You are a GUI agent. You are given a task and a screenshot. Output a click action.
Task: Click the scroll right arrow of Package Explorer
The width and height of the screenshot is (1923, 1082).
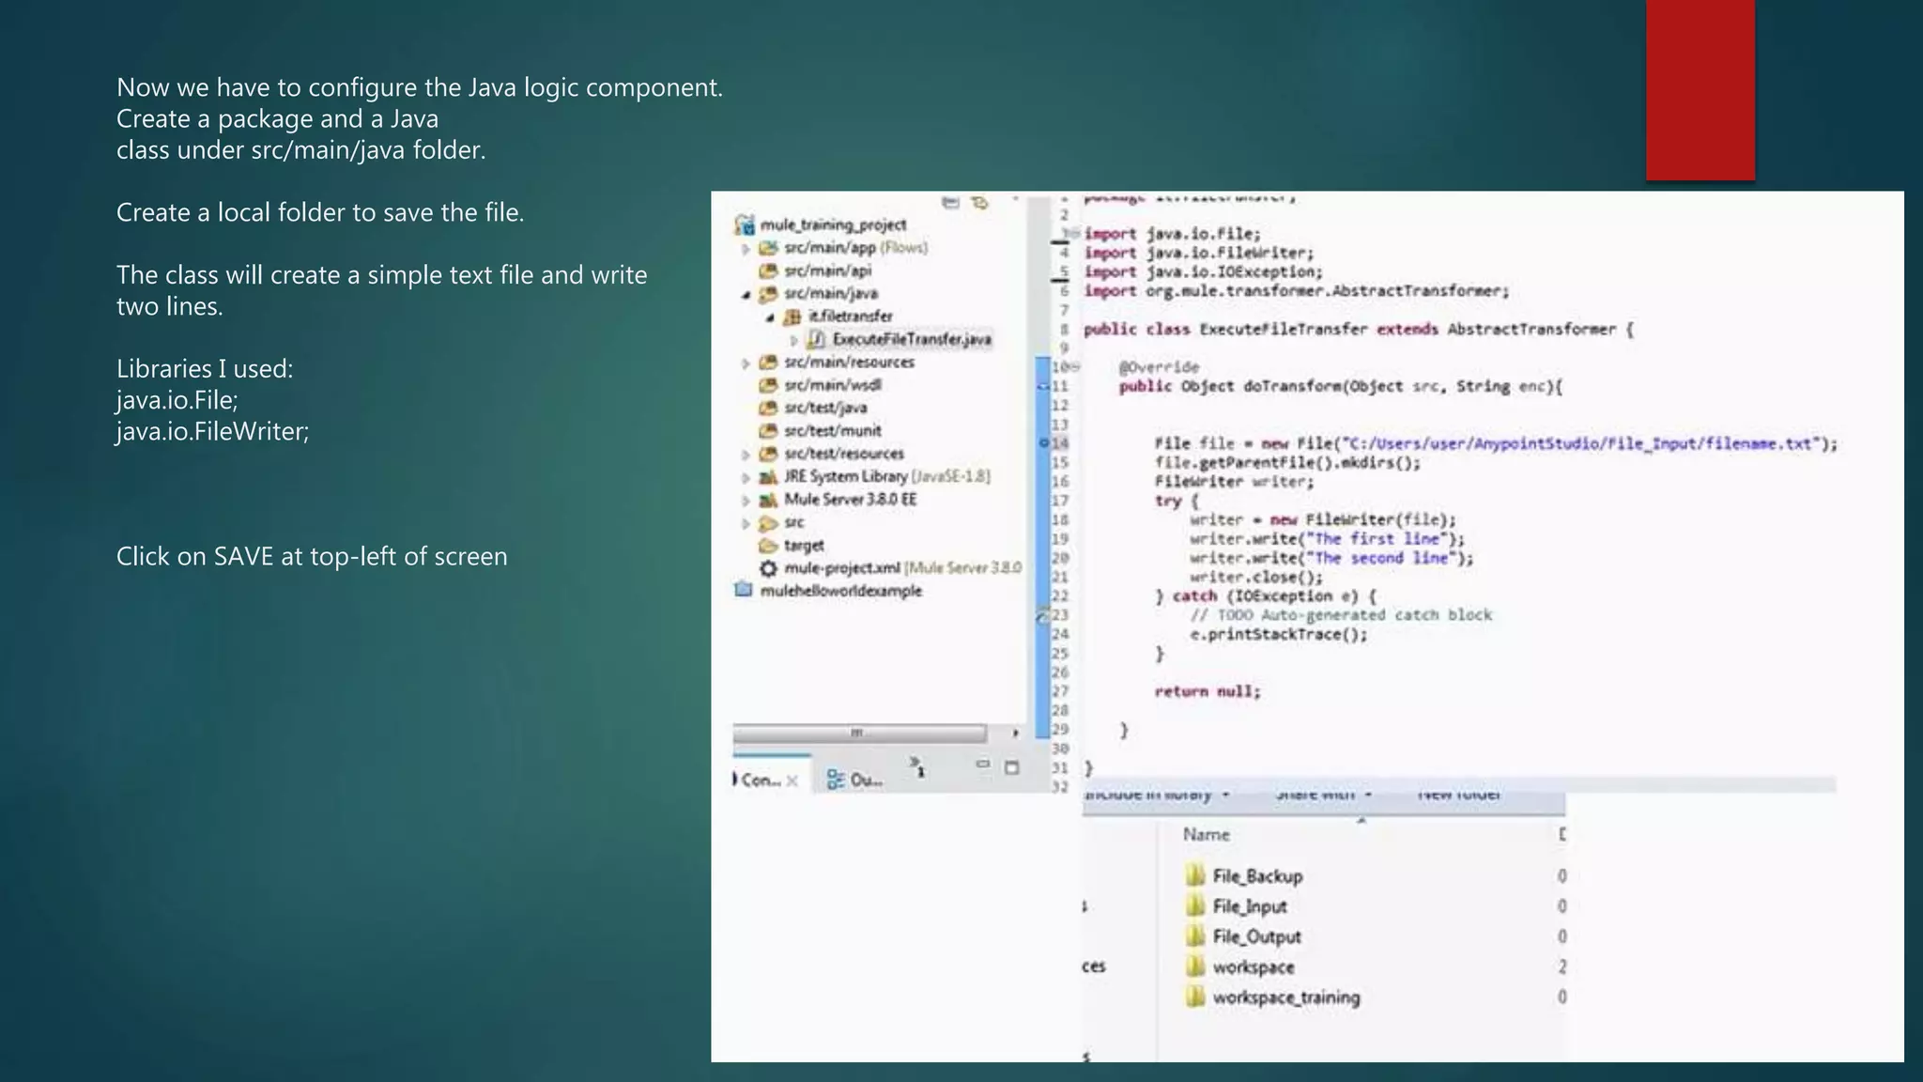(x=1015, y=733)
